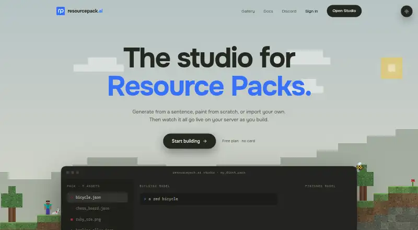
Task: Click the studio window title text
Action: tap(208, 172)
